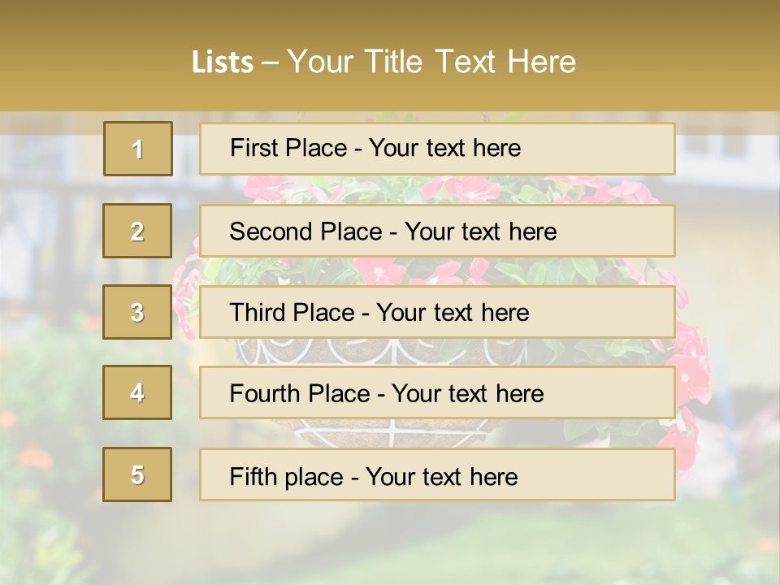Screen dimensions: 780x585
Task: Click the number 5 box
Action: coord(137,474)
